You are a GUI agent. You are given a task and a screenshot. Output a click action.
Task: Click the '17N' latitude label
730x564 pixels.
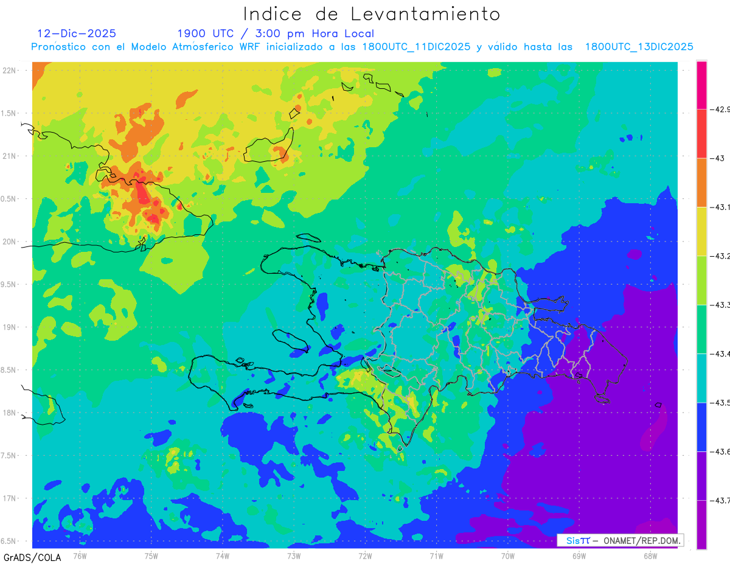[x=10, y=498]
